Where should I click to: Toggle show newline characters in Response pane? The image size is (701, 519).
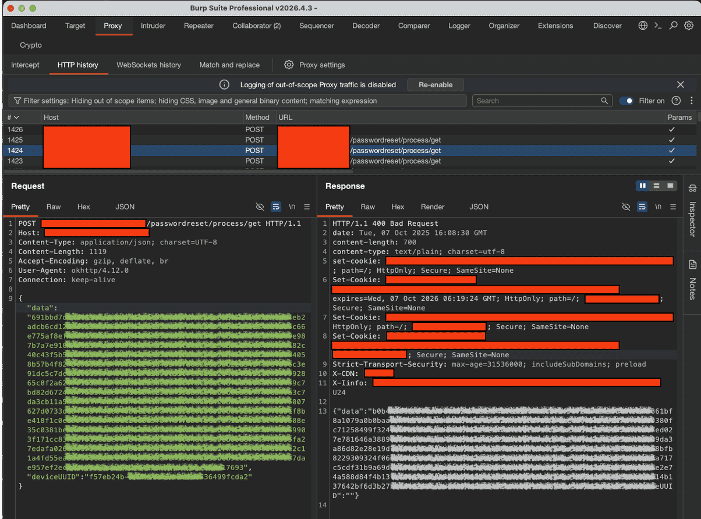point(658,207)
